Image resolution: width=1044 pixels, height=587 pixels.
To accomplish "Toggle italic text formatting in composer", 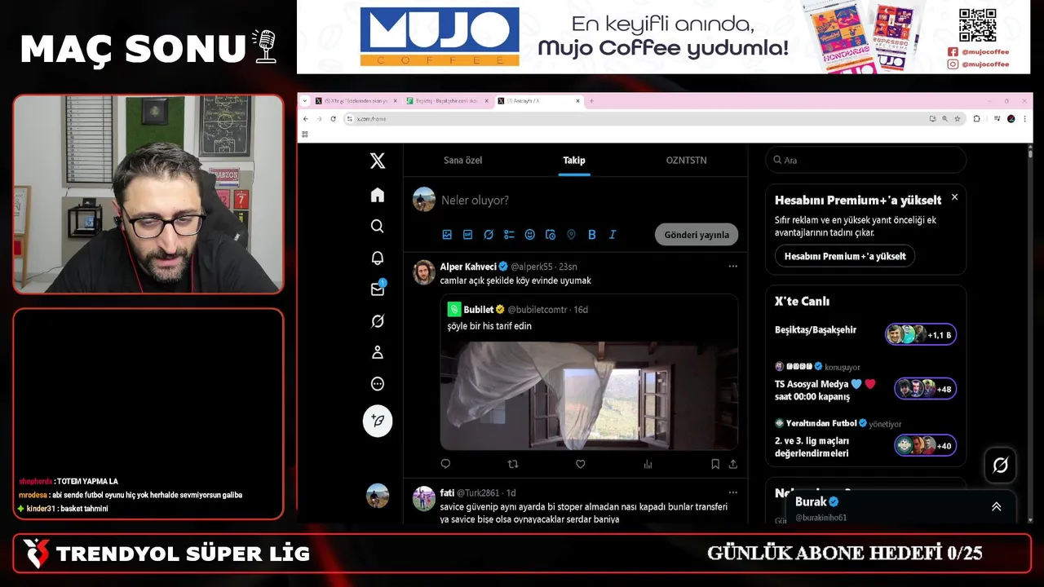I will (613, 235).
